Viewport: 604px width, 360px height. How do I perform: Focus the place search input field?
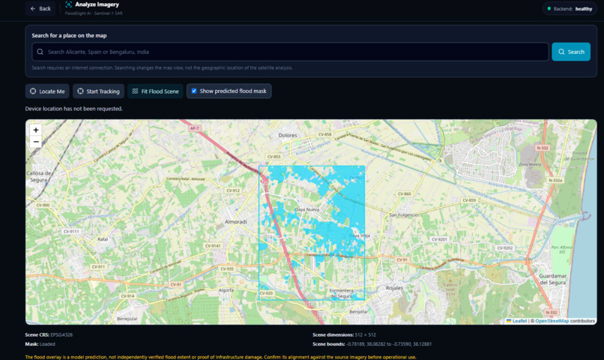[x=290, y=52]
